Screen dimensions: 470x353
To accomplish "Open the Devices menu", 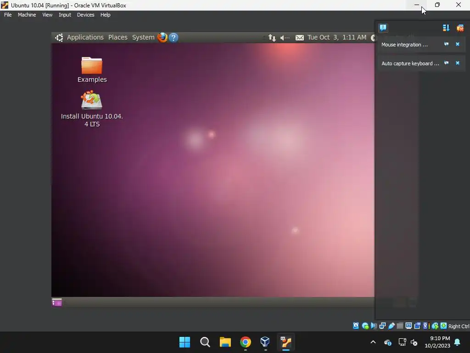I will click(x=85, y=15).
